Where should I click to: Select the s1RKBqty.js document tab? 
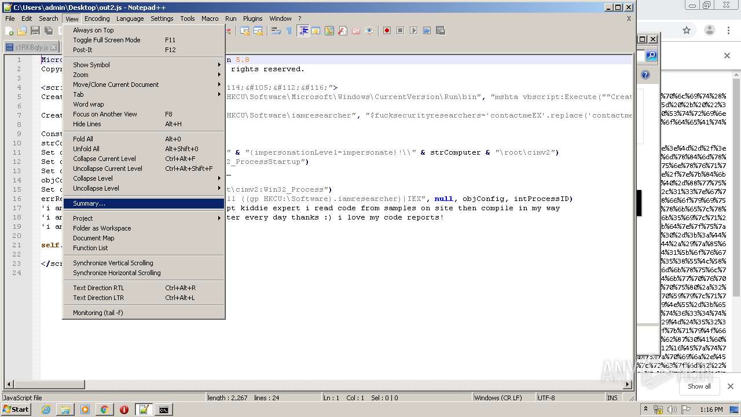pyautogui.click(x=31, y=47)
